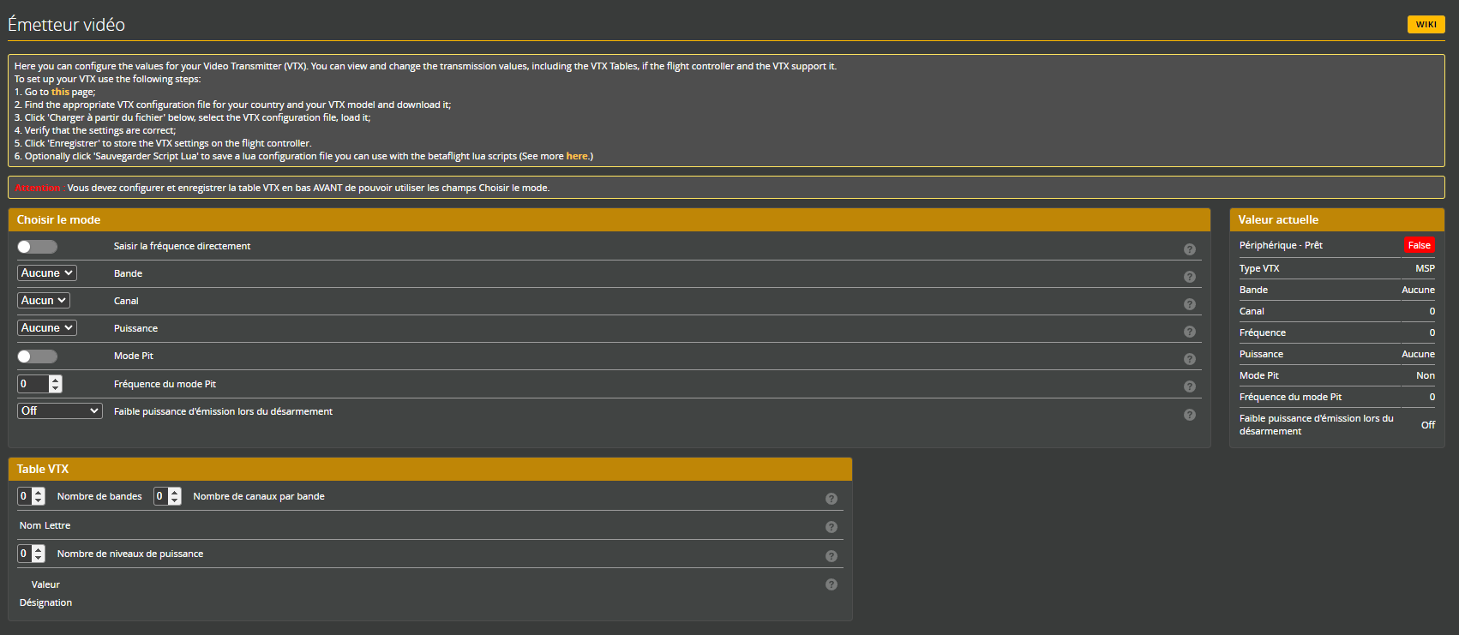The width and height of the screenshot is (1459, 635).
Task: Open the Canal dropdown
Action: 43,301
